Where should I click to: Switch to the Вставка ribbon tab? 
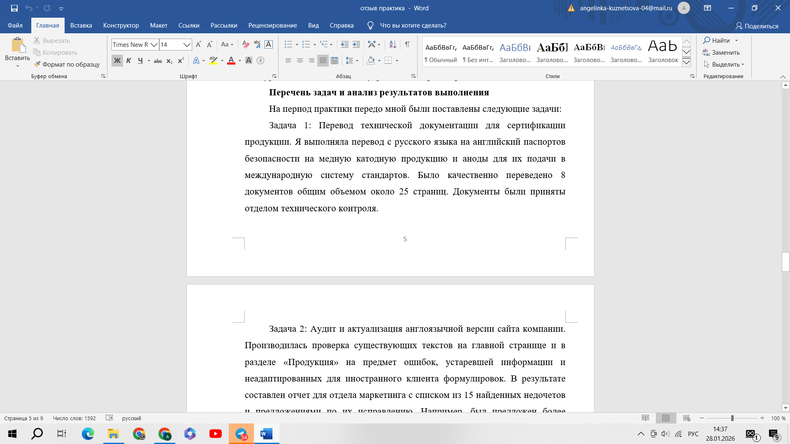[x=81, y=25]
